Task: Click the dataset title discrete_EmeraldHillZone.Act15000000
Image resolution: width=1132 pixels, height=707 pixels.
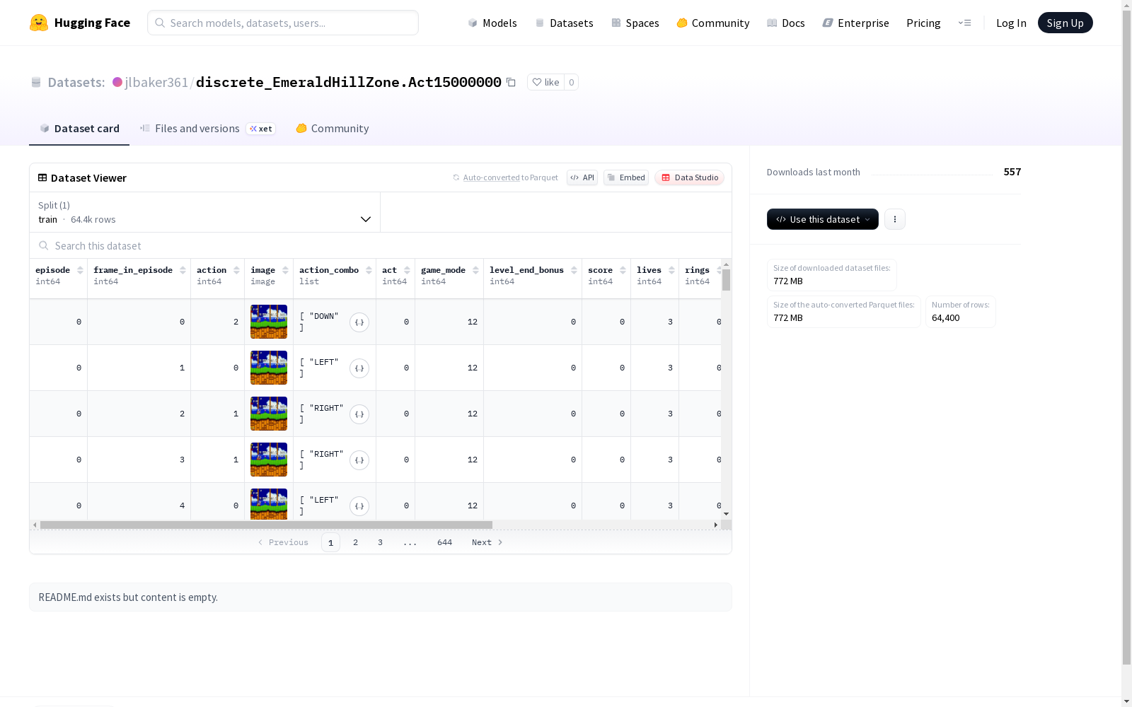Action: pos(349,82)
